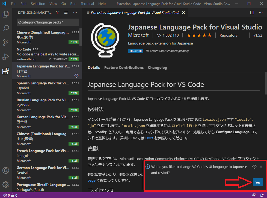
Task: Open the Run menu
Action: [x=73, y=4]
